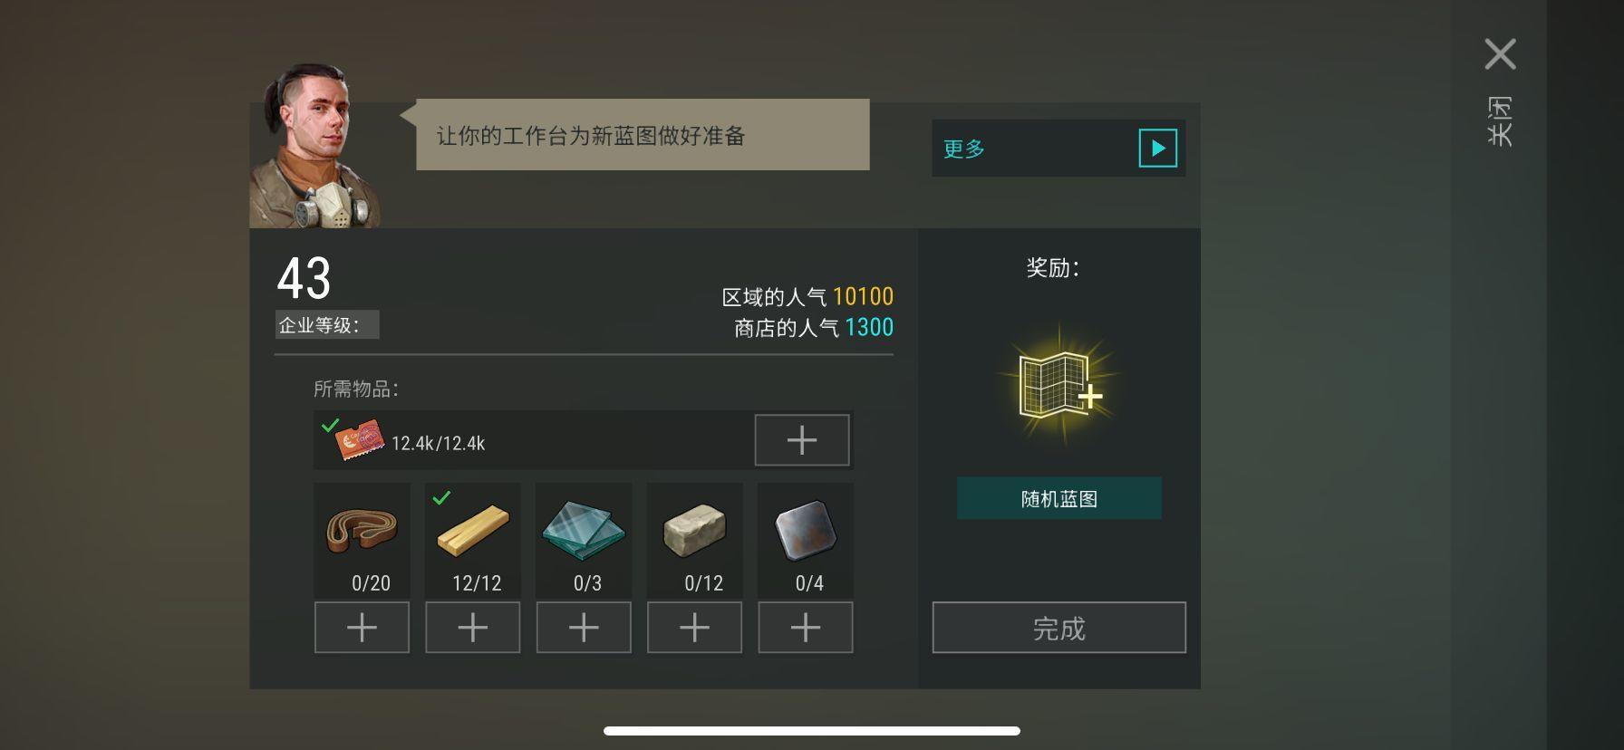Click the leather belt item icon
Screen dimensions: 1624x750
[x=362, y=531]
